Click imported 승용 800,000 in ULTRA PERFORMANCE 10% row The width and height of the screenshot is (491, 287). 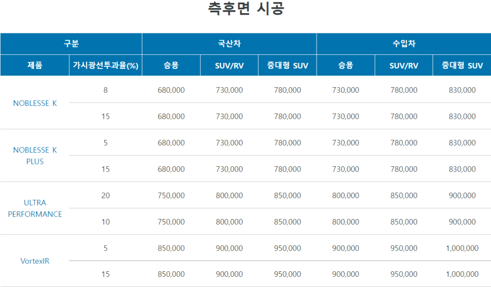346,222
